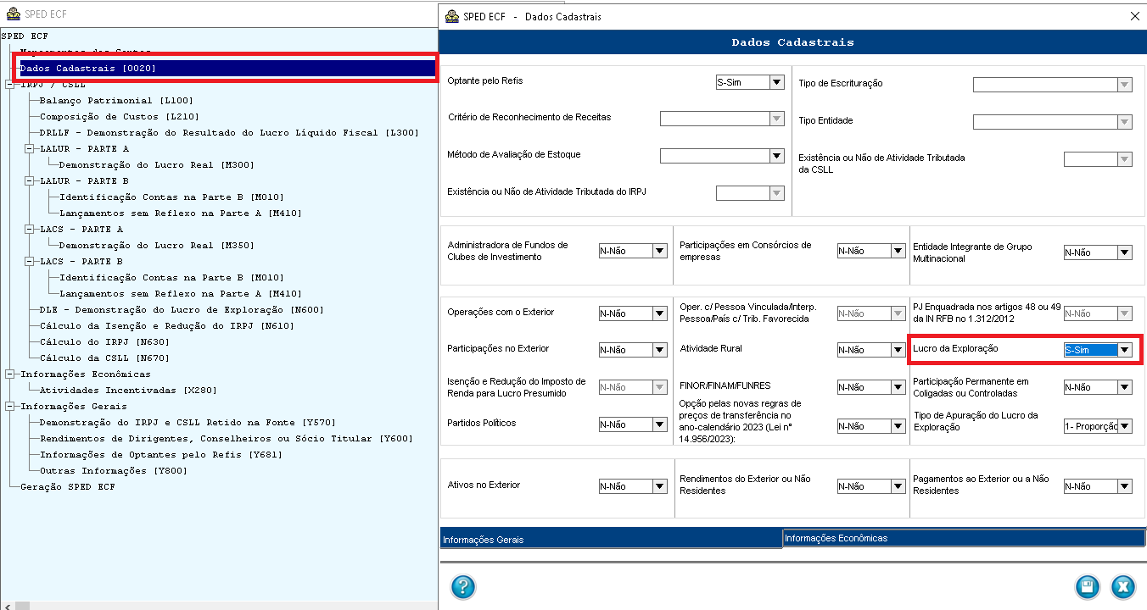
Task: Click the help question mark icon
Action: coord(463,586)
